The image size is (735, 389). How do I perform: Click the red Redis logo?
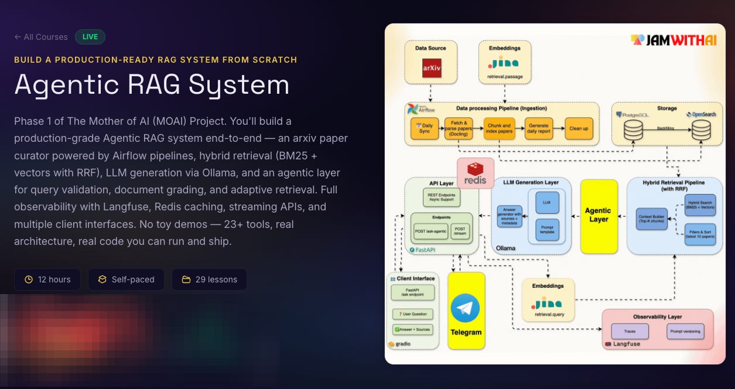tap(475, 173)
